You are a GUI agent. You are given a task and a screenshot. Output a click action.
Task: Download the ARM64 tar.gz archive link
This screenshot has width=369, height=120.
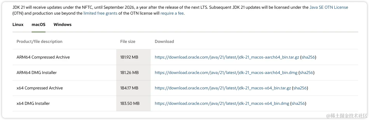click(227, 57)
